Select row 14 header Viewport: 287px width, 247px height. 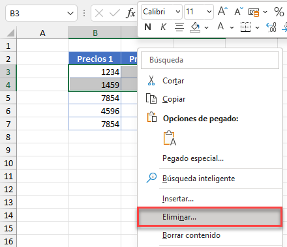pos(8,215)
